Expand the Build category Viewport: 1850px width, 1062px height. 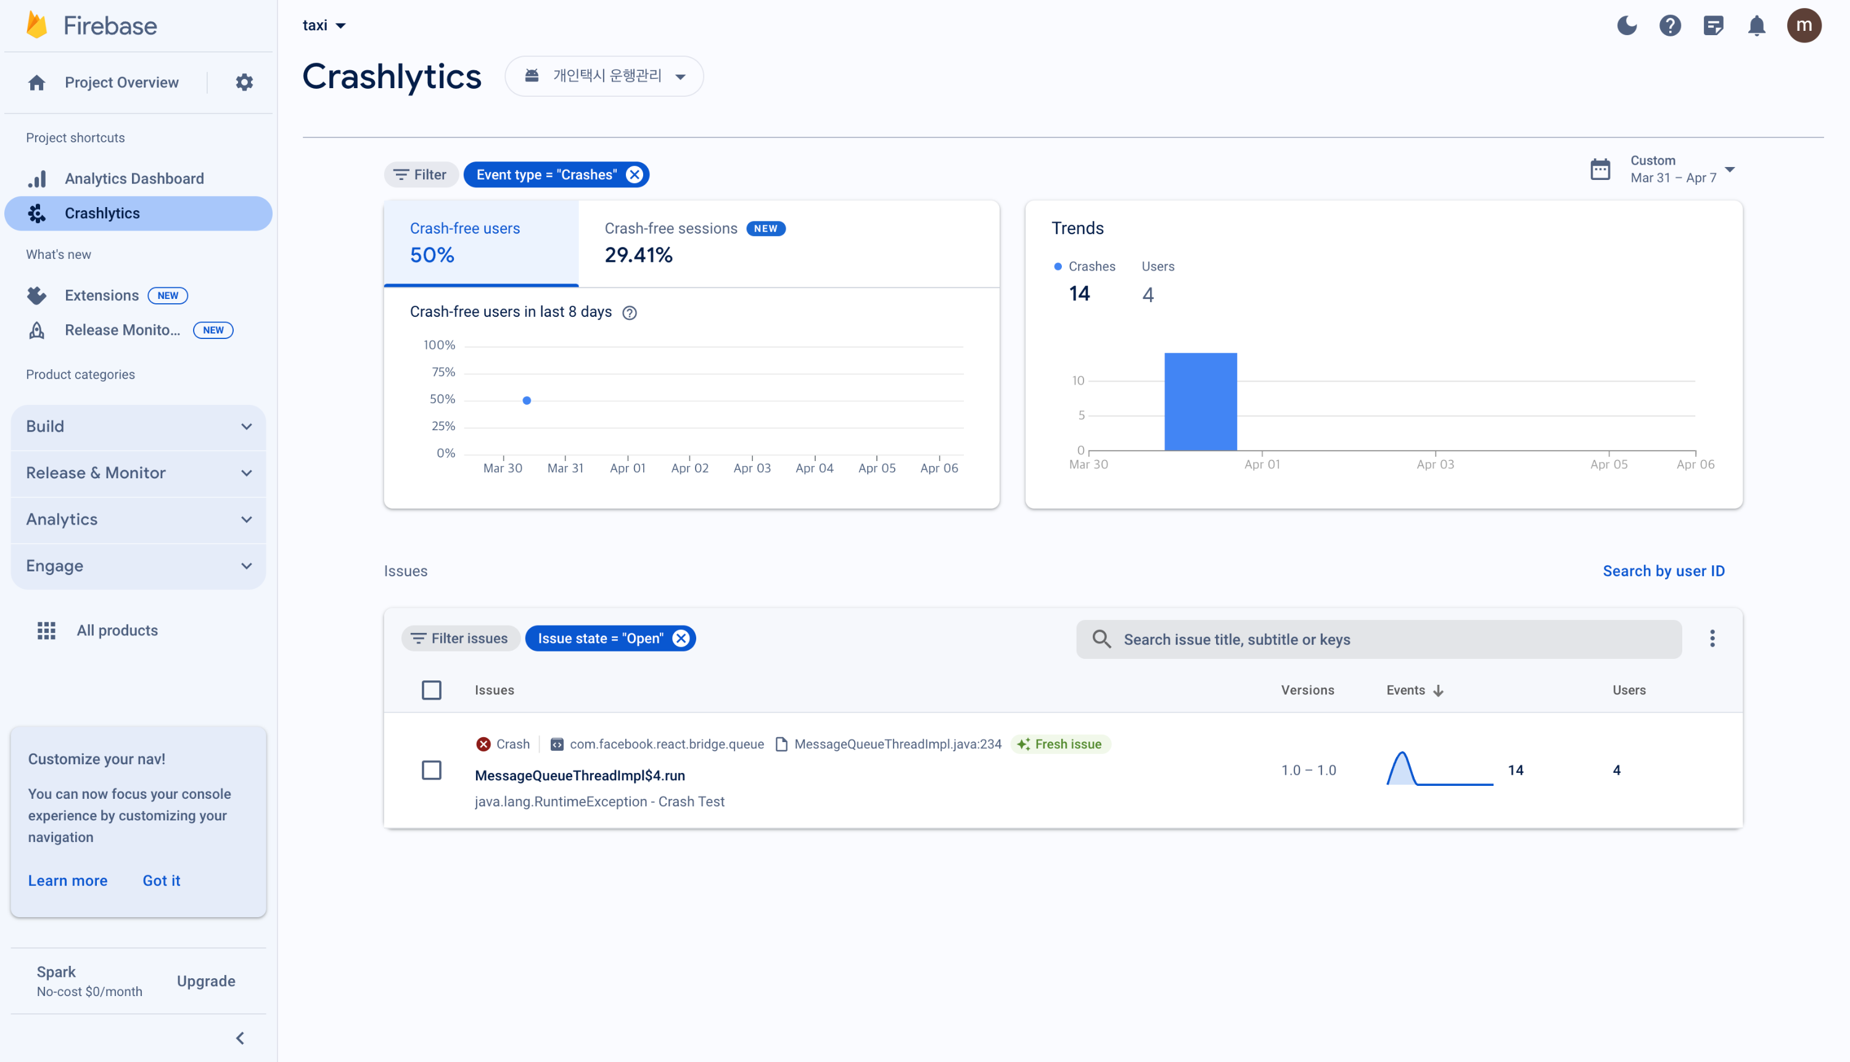[138, 427]
